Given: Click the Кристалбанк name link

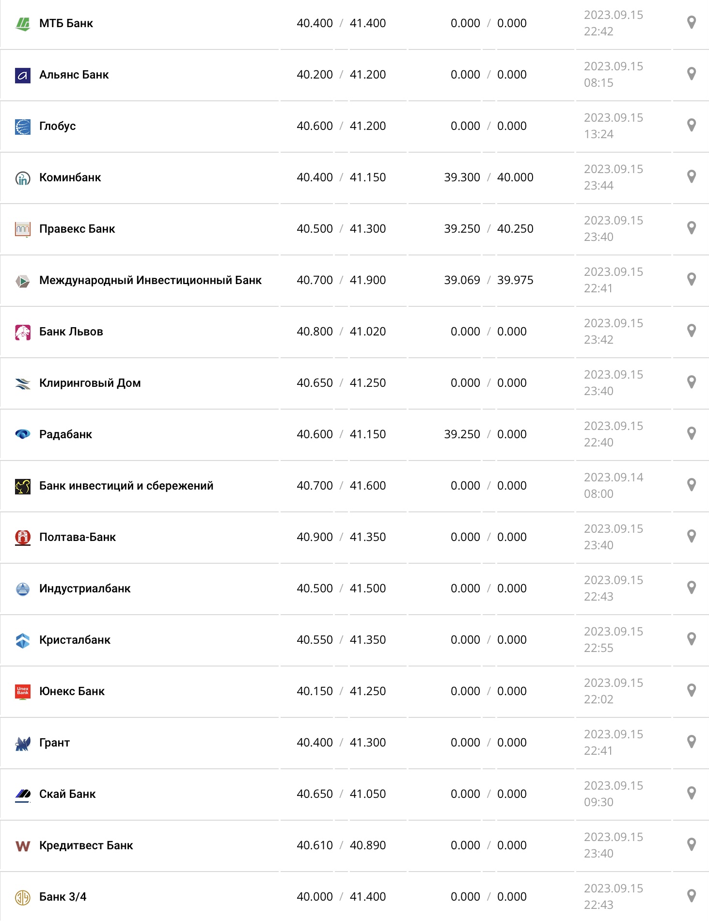Looking at the screenshot, I should 75,640.
